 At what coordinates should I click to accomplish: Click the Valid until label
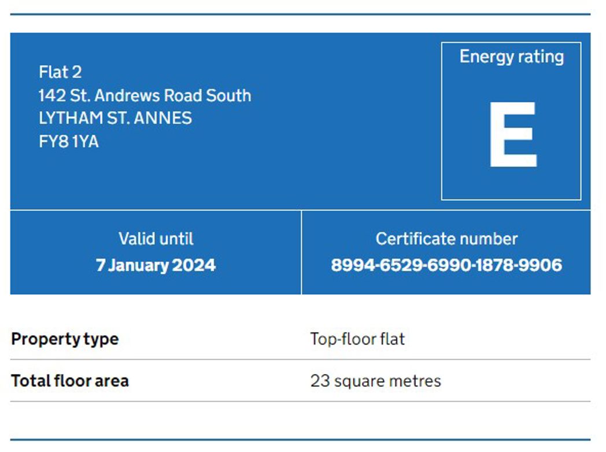[156, 239]
